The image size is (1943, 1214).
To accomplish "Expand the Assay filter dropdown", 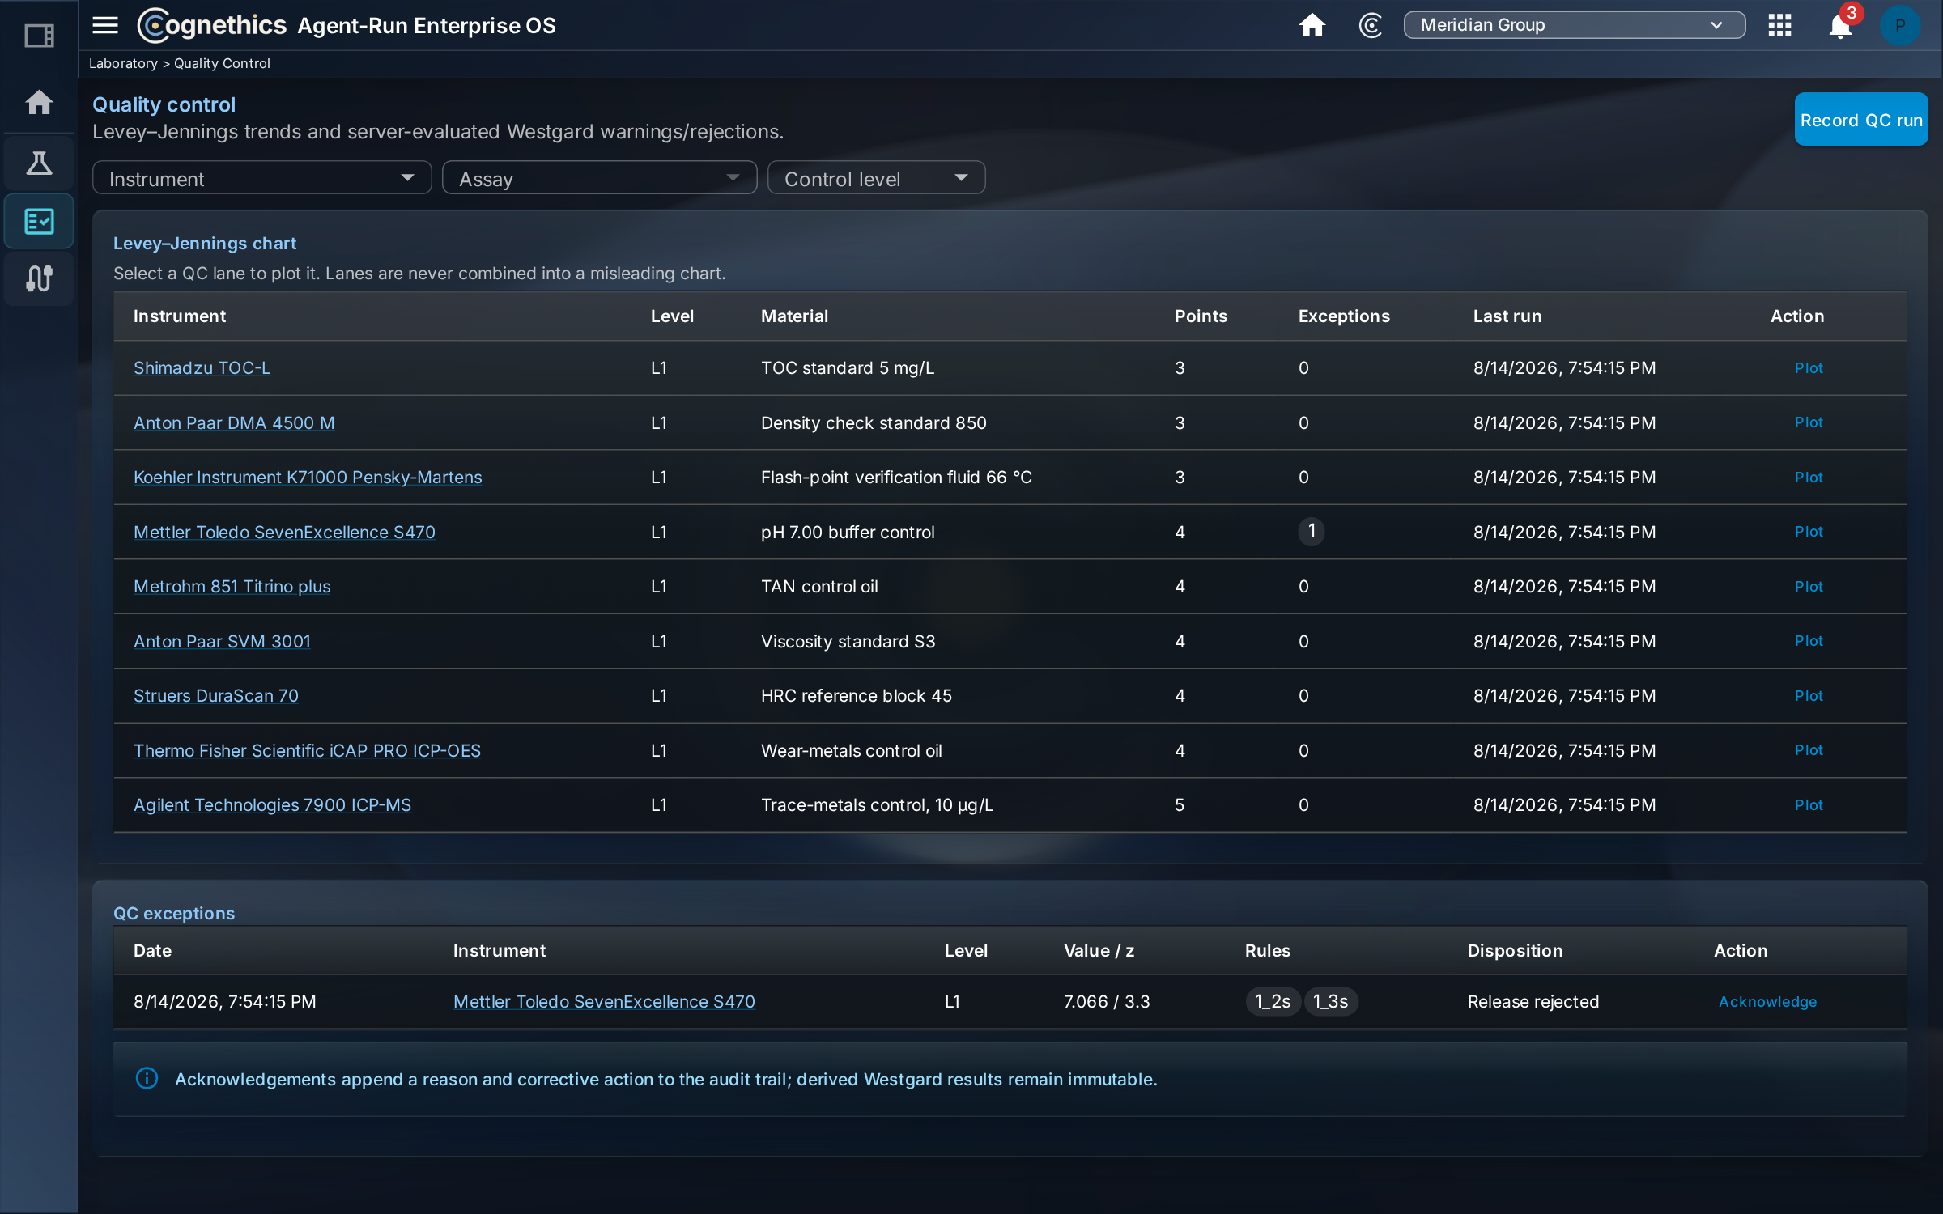I will pyautogui.click(x=599, y=178).
